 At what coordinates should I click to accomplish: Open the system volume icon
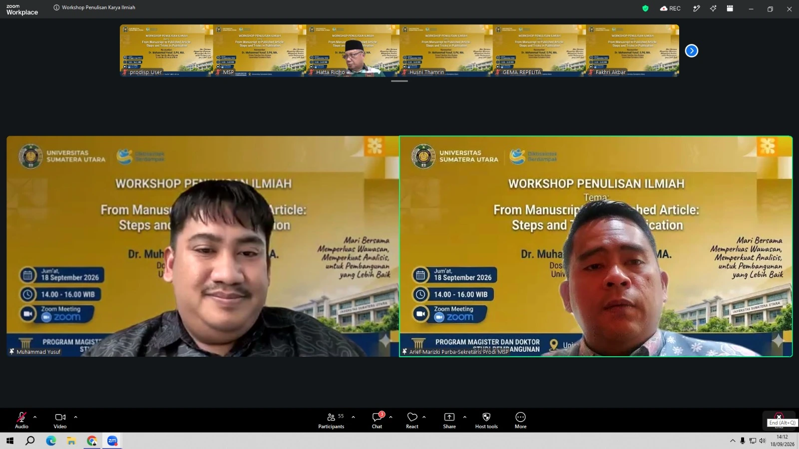[x=762, y=441]
